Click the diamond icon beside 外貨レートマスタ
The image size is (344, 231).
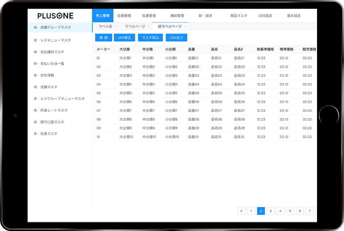pos(35,110)
